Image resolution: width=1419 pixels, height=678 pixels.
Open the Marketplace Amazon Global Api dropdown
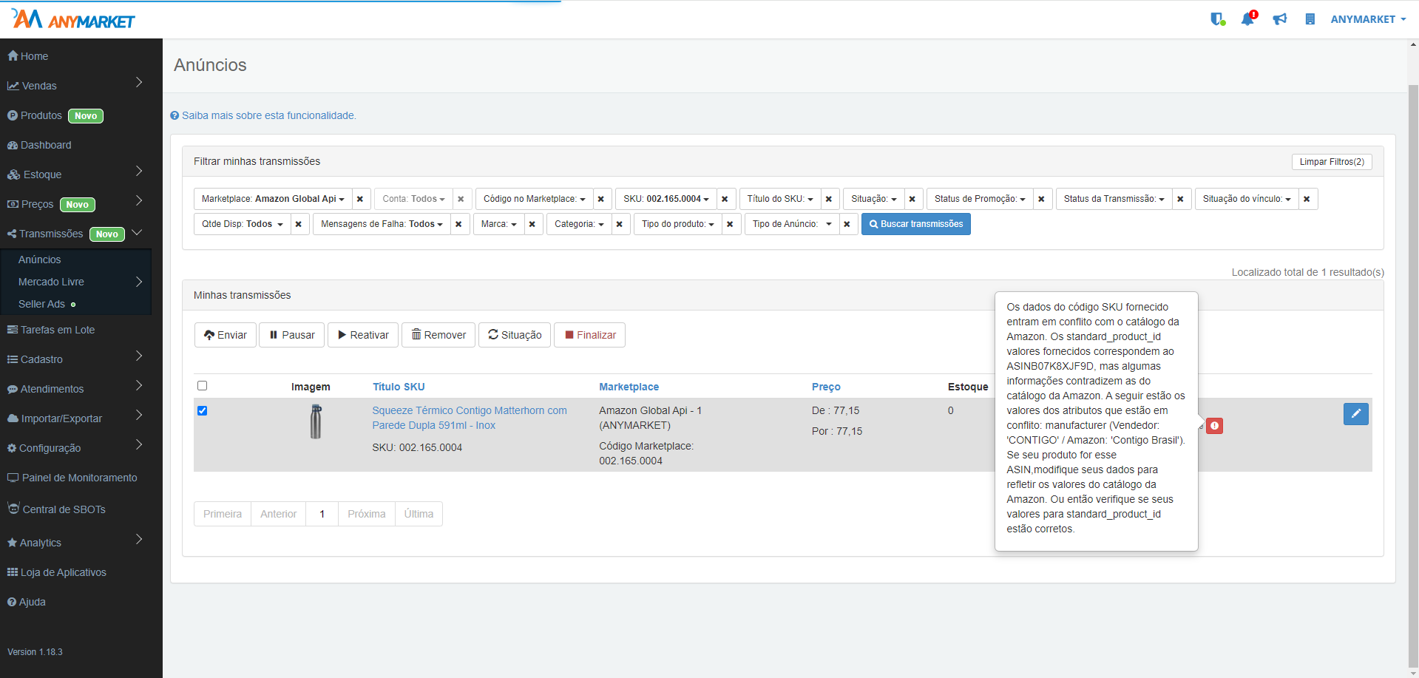pyautogui.click(x=273, y=199)
